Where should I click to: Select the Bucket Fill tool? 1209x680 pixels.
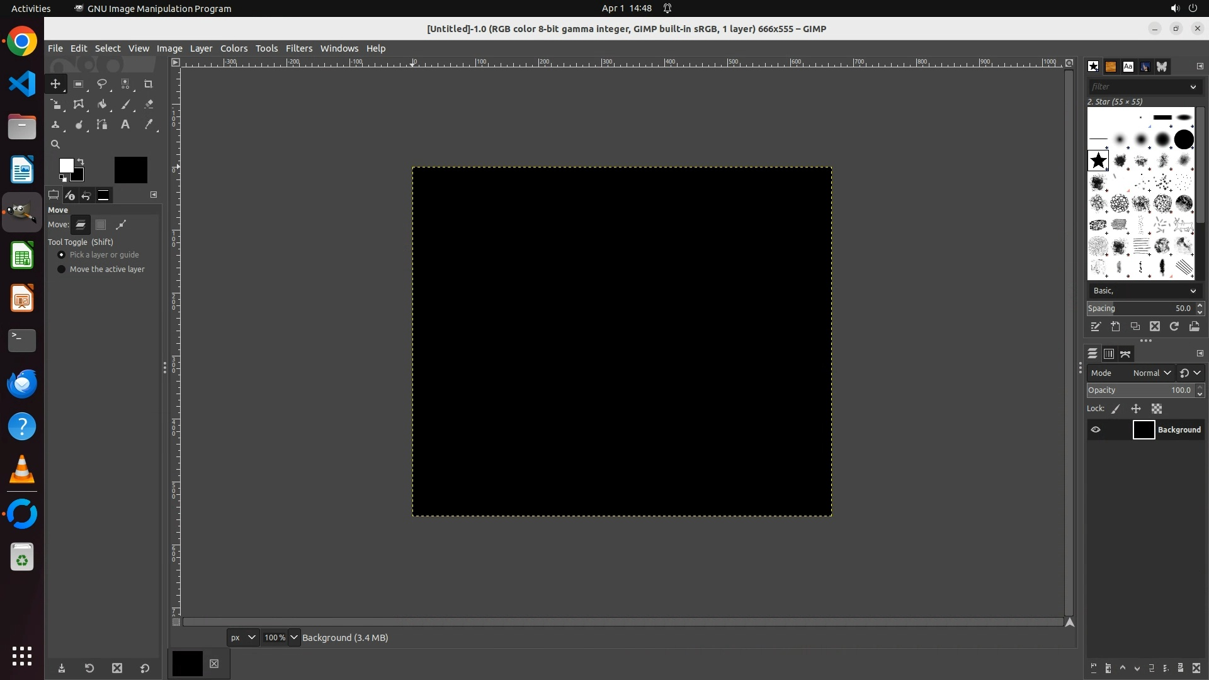click(102, 105)
